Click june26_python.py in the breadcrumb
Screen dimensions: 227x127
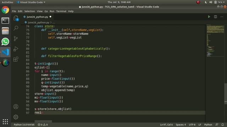pyautogui.click(x=39, y=23)
